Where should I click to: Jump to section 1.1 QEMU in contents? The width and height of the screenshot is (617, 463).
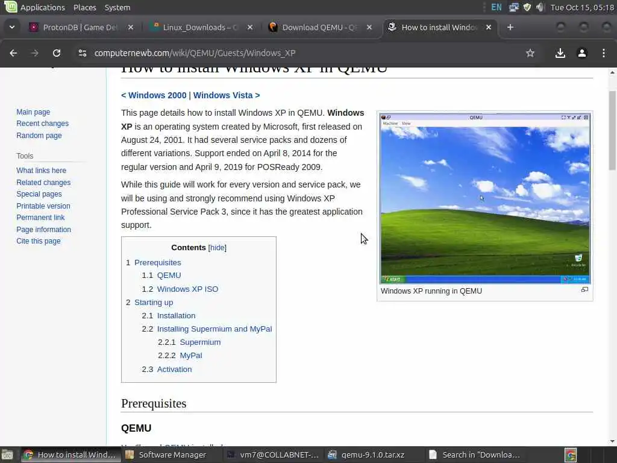point(169,275)
